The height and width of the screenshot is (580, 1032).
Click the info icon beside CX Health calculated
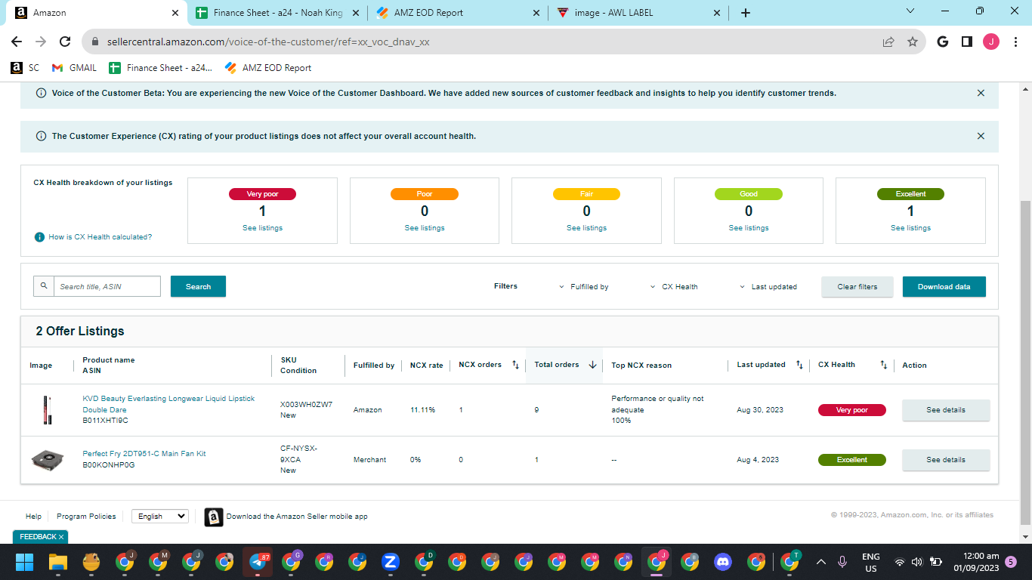40,237
